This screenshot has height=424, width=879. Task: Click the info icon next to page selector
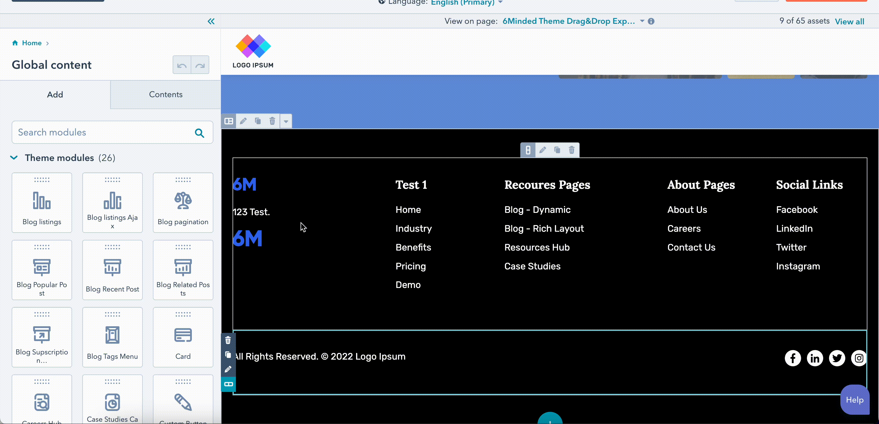651,21
